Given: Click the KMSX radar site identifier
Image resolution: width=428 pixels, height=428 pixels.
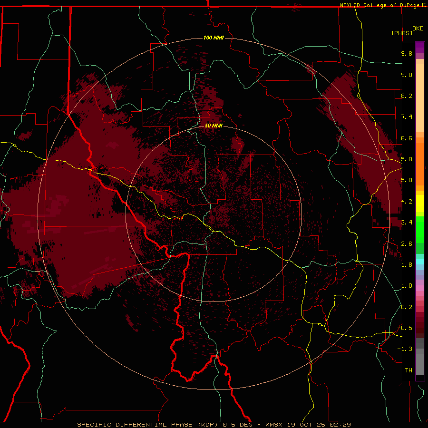Looking at the screenshot, I should 274,425.
